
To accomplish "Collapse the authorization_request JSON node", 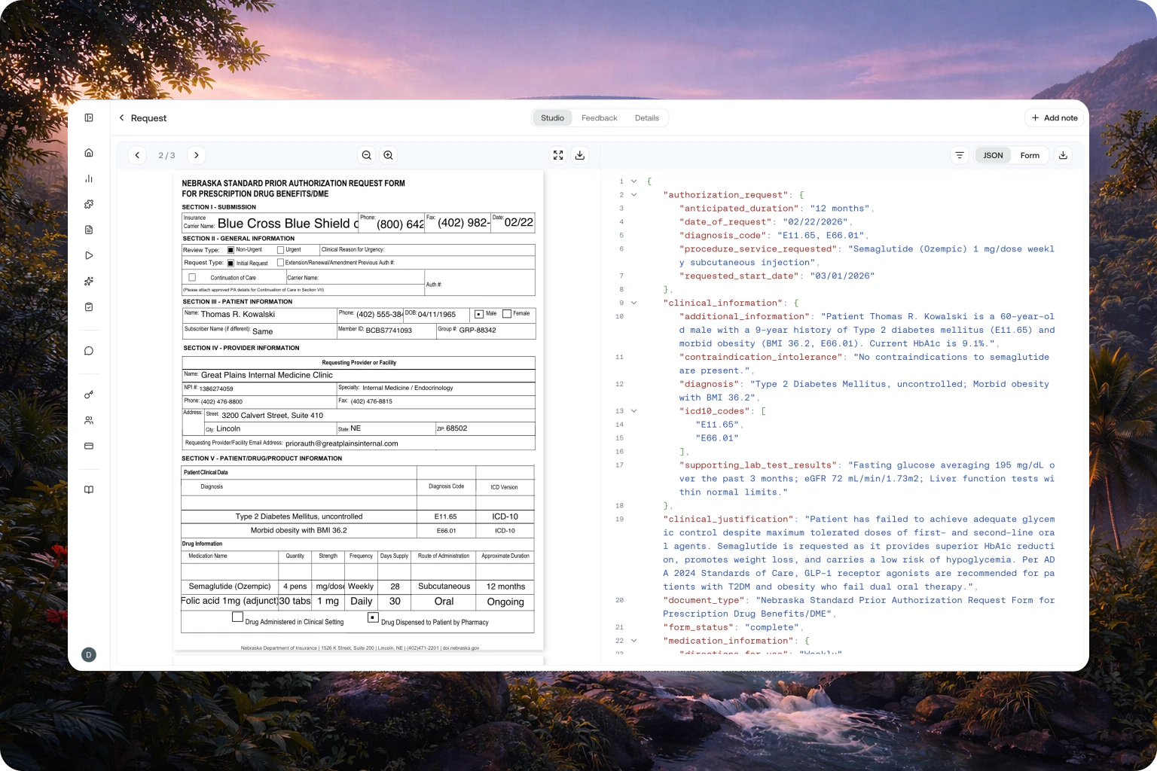I will point(634,195).
